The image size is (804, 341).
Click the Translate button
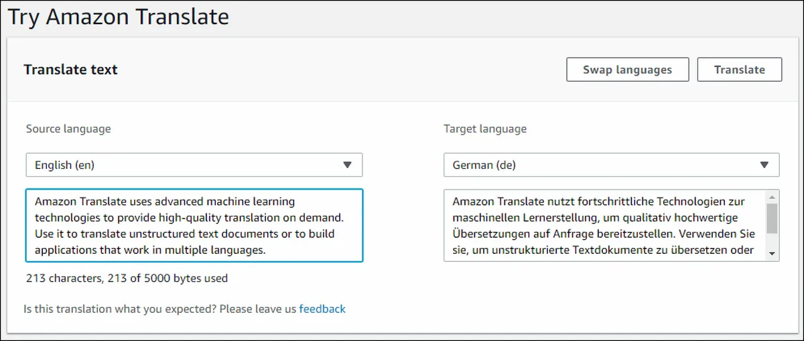click(x=739, y=70)
